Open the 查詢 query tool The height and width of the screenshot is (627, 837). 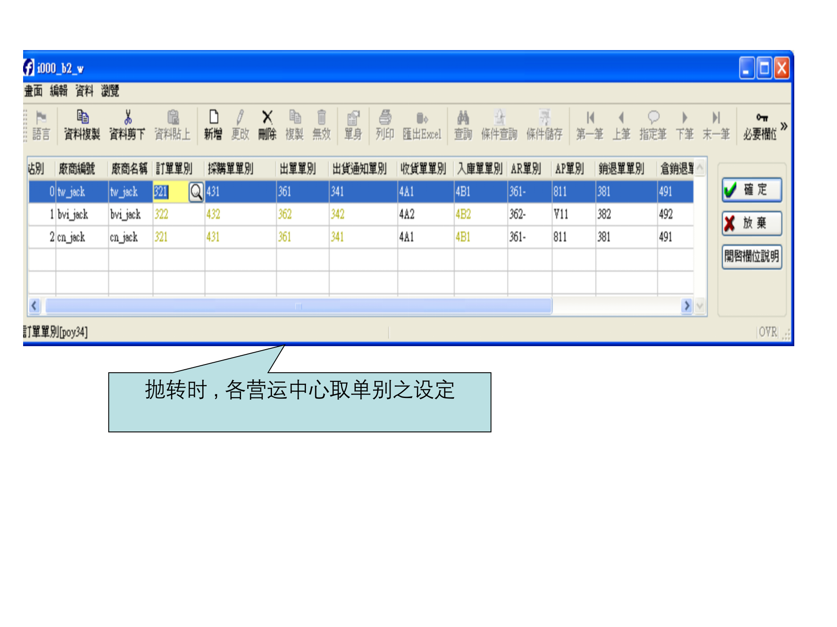click(463, 125)
